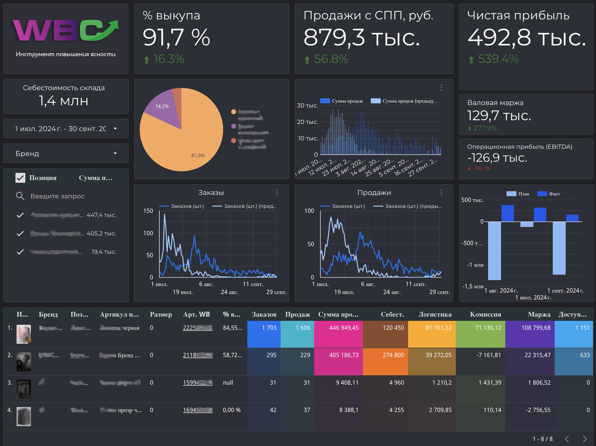Image resolution: width=596 pixels, height=446 pixels.
Task: Click the WBC logo
Action: (66, 31)
